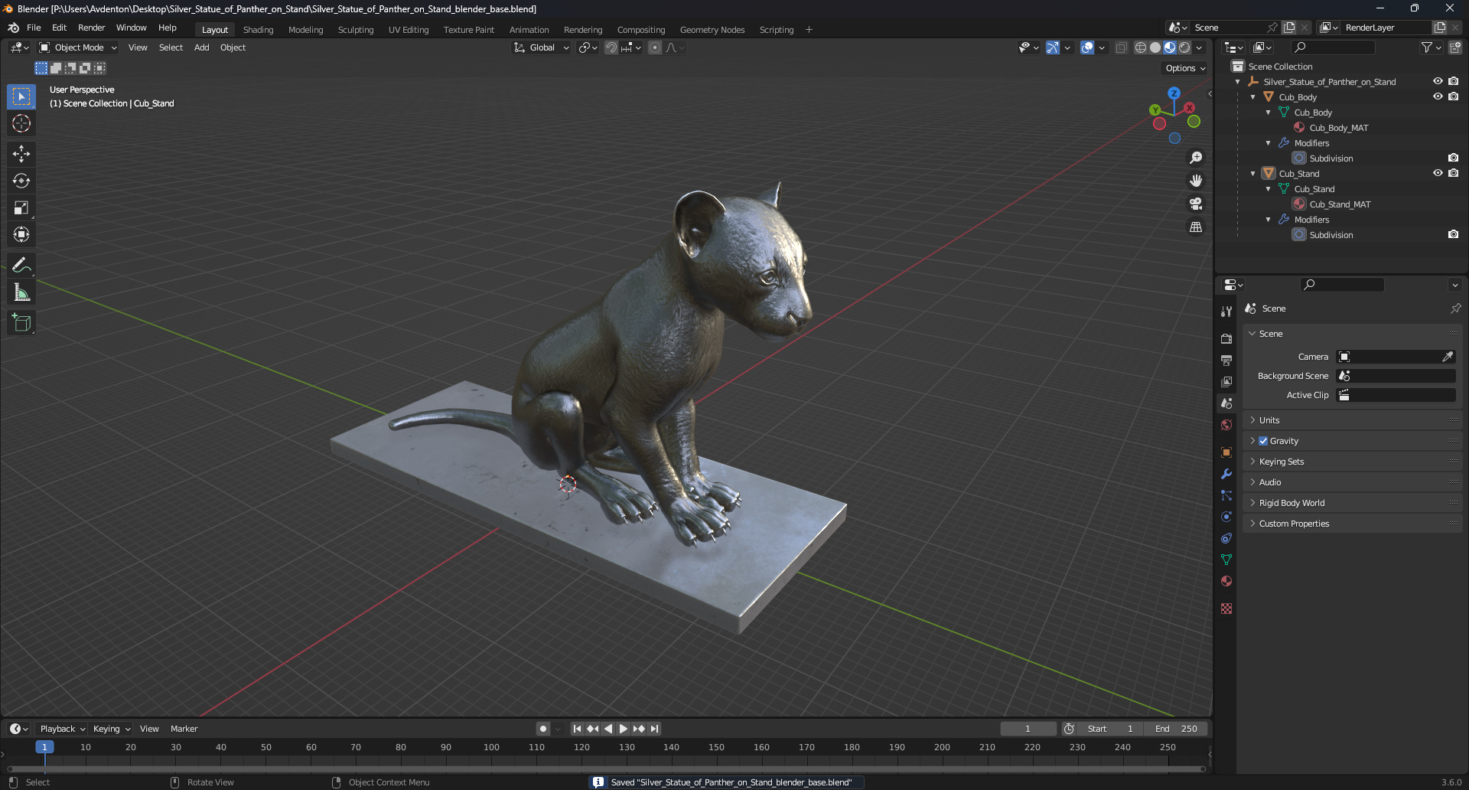Select the Add Cube tool

(x=21, y=323)
